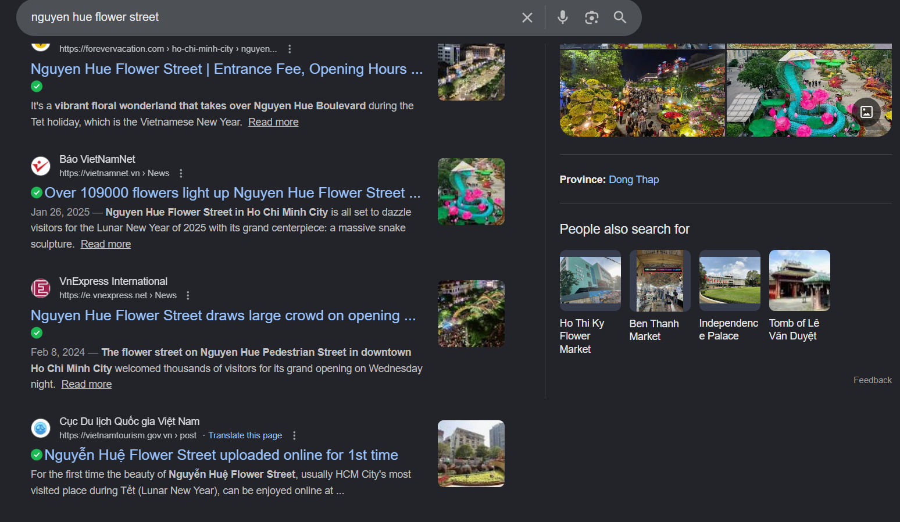Click Translate this page link
This screenshot has width=900, height=522.
[x=245, y=435]
